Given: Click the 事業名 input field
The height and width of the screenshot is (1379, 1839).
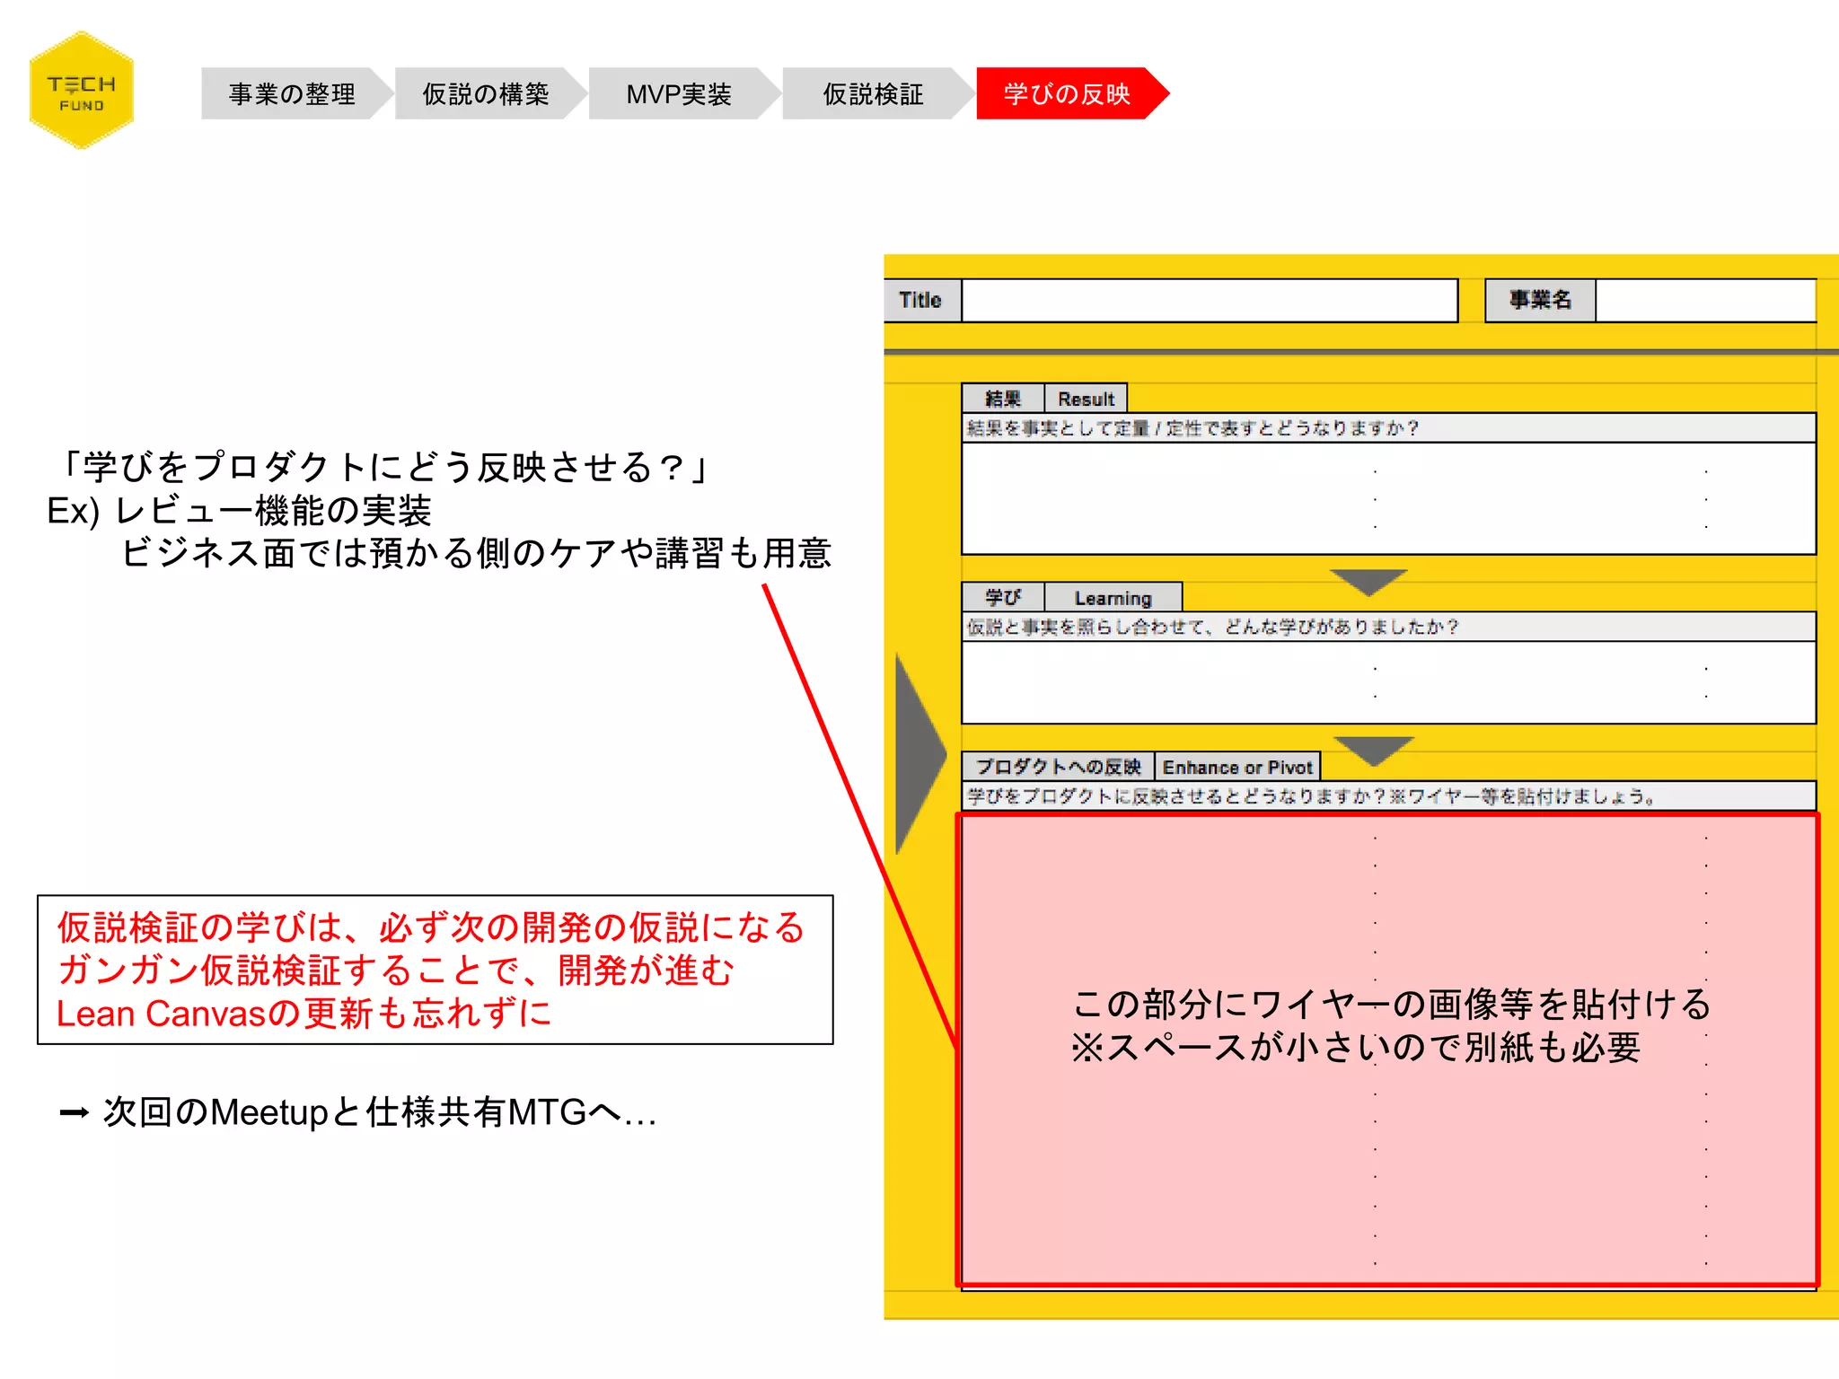Looking at the screenshot, I should point(1706,300).
